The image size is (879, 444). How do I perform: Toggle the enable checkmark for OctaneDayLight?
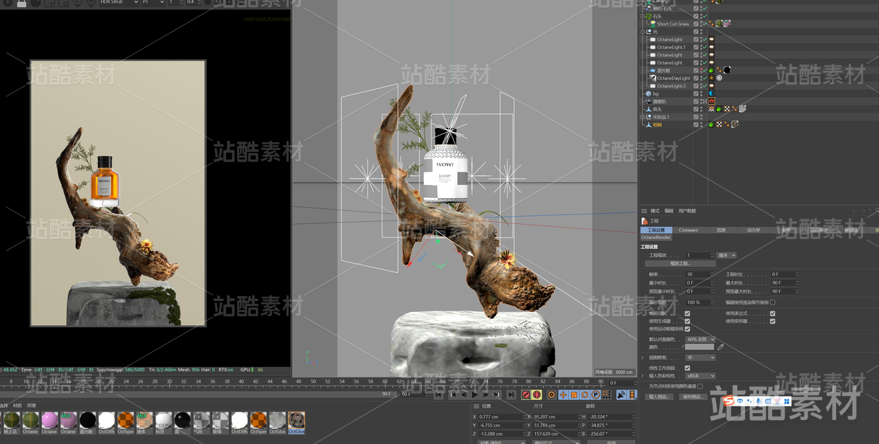click(x=704, y=78)
